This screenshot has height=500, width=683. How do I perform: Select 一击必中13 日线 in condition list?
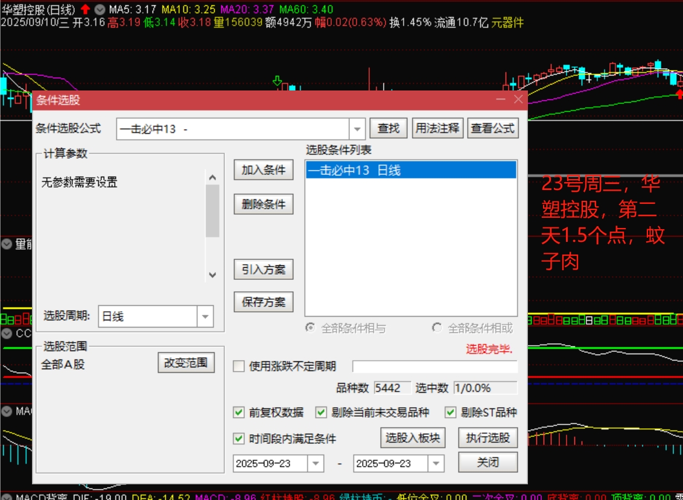pyautogui.click(x=411, y=170)
